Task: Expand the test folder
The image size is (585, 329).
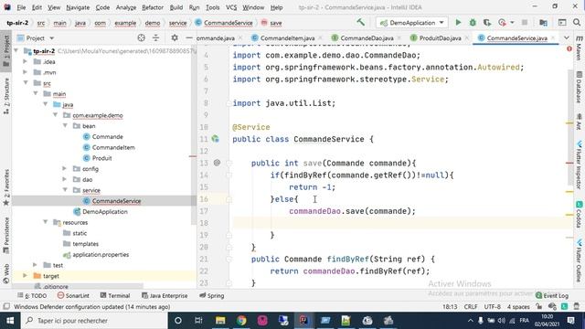Action: [35, 265]
